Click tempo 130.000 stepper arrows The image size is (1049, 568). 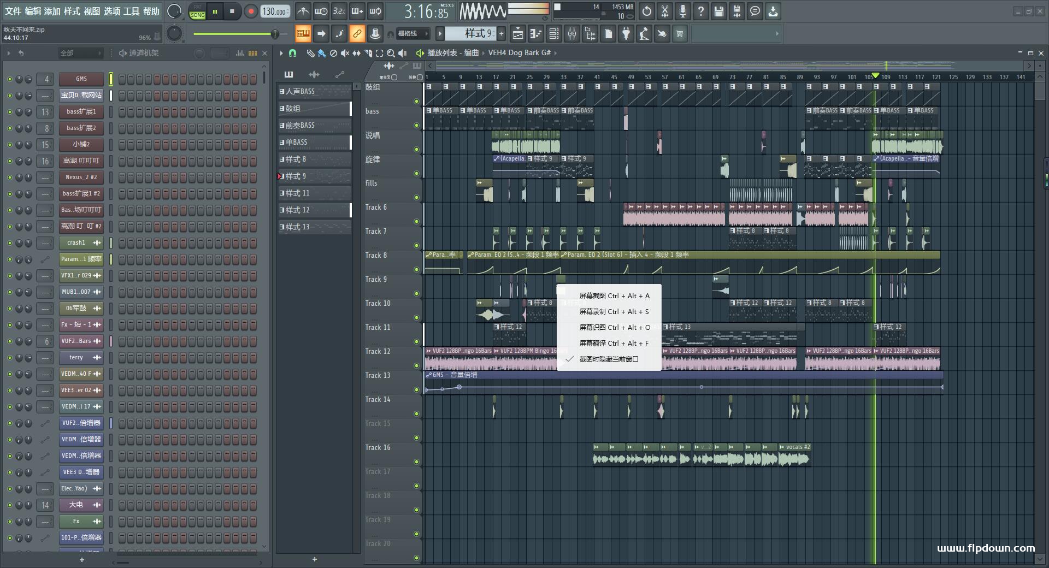point(288,11)
